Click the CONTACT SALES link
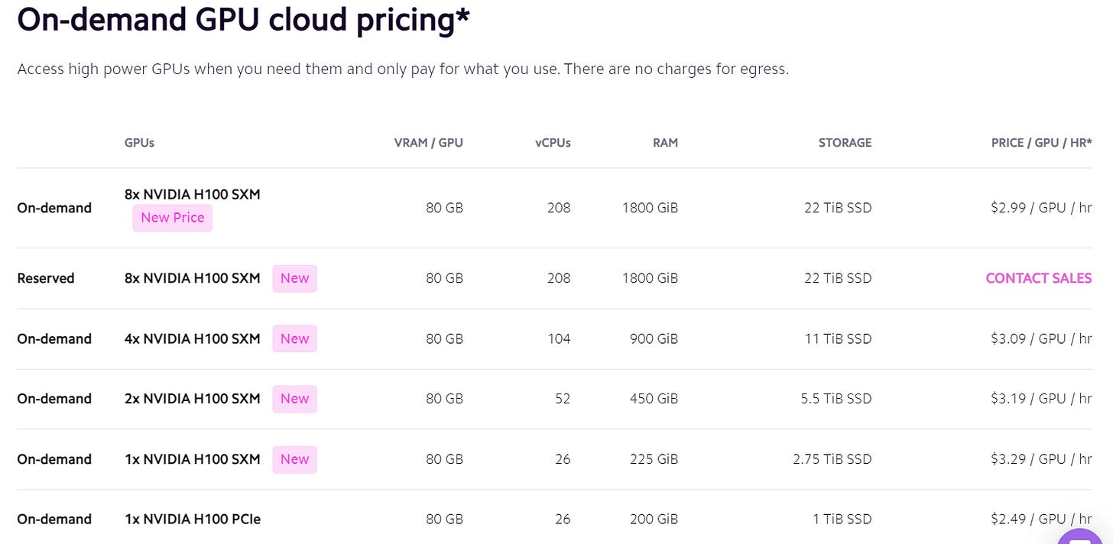 pyautogui.click(x=1038, y=278)
